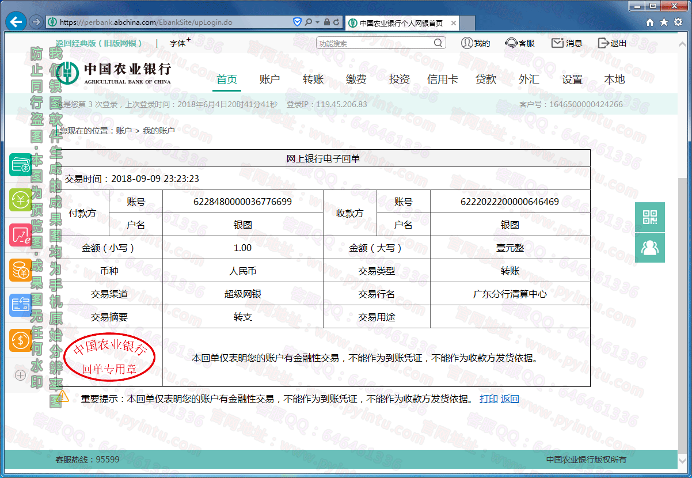Open browser favorites star icon

tap(664, 22)
